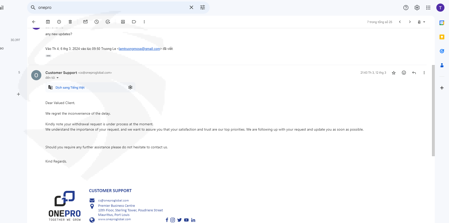Open the www.oneproglobal.com website link

coord(114,219)
